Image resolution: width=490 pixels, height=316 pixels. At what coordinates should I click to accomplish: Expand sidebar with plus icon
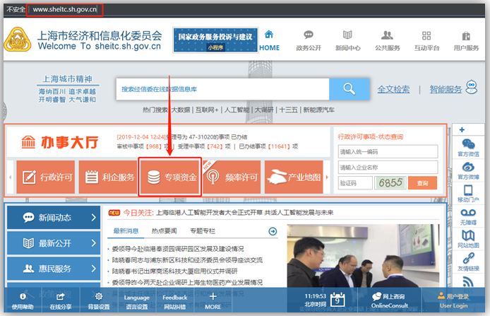pyautogui.click(x=462, y=129)
